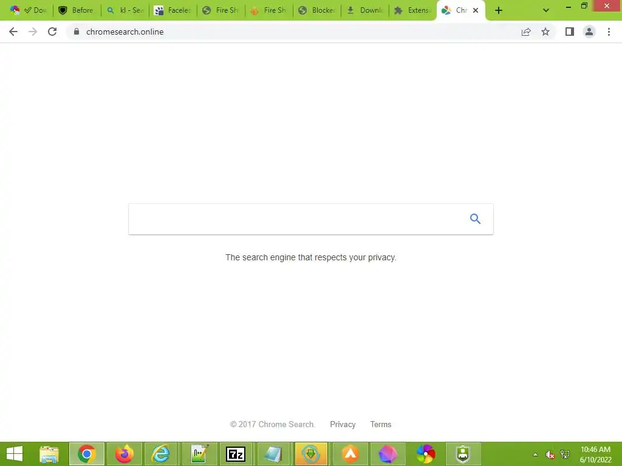Share this page icon

click(526, 32)
